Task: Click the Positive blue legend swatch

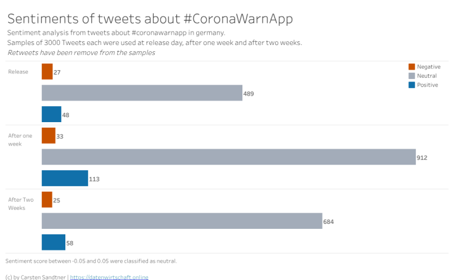Action: (x=411, y=84)
